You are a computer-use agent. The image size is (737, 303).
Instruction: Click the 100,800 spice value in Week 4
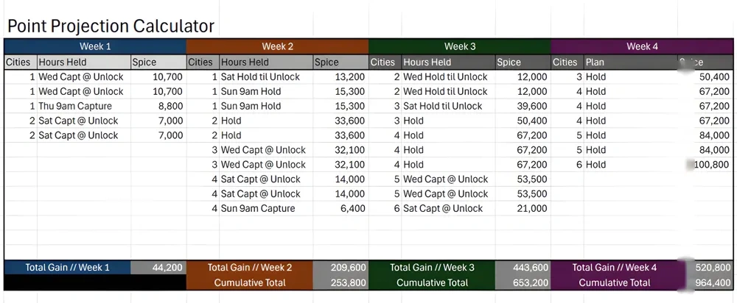pos(711,165)
